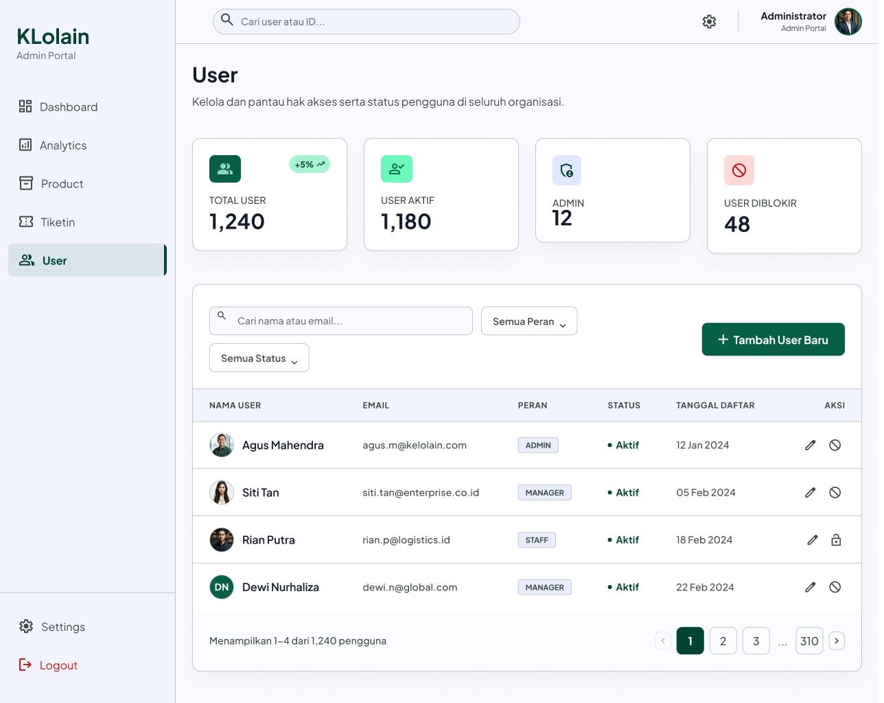The width and height of the screenshot is (884, 703).
Task: Click the User Aktif check icon
Action: (x=397, y=169)
